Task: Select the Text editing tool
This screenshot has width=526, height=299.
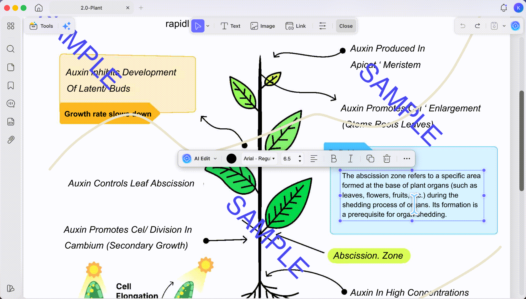Action: [231, 26]
